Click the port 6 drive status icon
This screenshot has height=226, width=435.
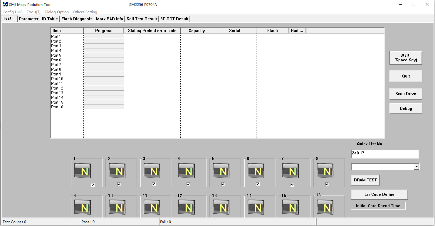coord(256,171)
